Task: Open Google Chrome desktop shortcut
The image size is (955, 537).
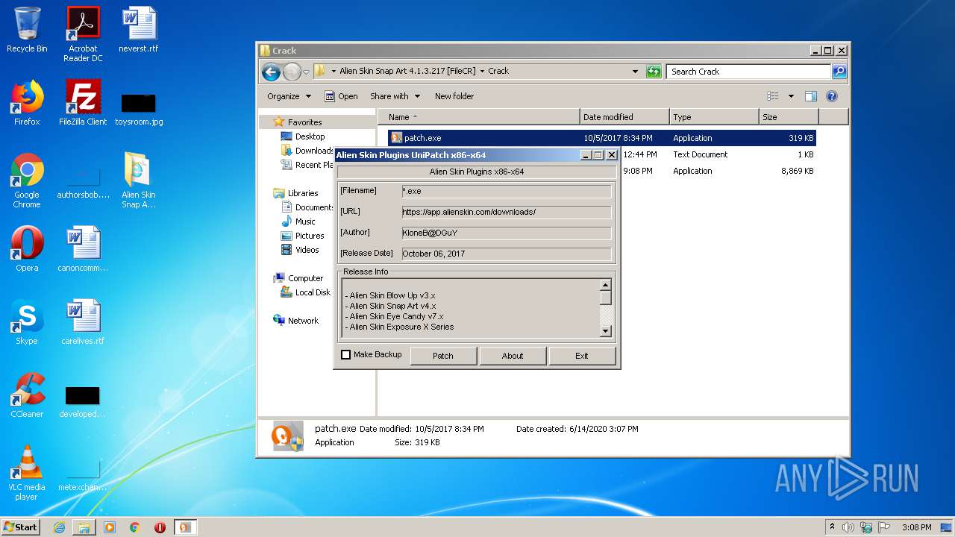Action: tap(27, 180)
